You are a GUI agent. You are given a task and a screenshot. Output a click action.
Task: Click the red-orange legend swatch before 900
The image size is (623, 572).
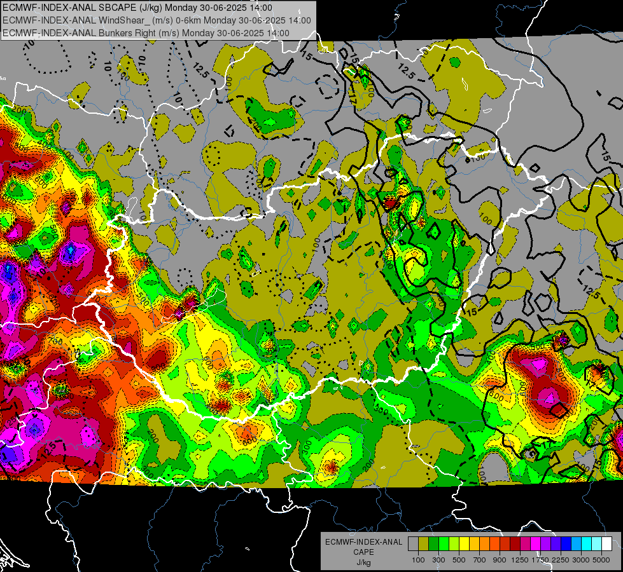click(494, 543)
